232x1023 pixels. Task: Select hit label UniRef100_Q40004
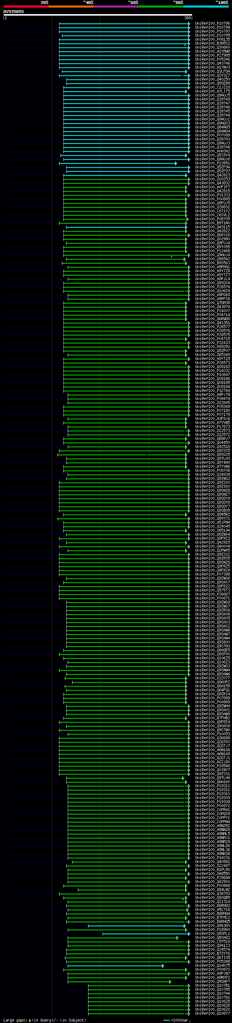coord(212,547)
